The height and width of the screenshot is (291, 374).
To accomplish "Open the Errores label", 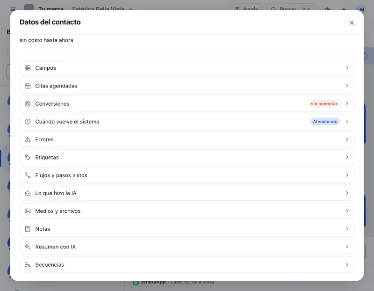I will (44, 139).
